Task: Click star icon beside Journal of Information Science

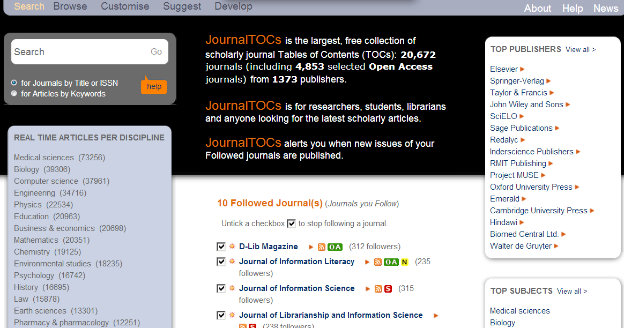Action: 233,288
